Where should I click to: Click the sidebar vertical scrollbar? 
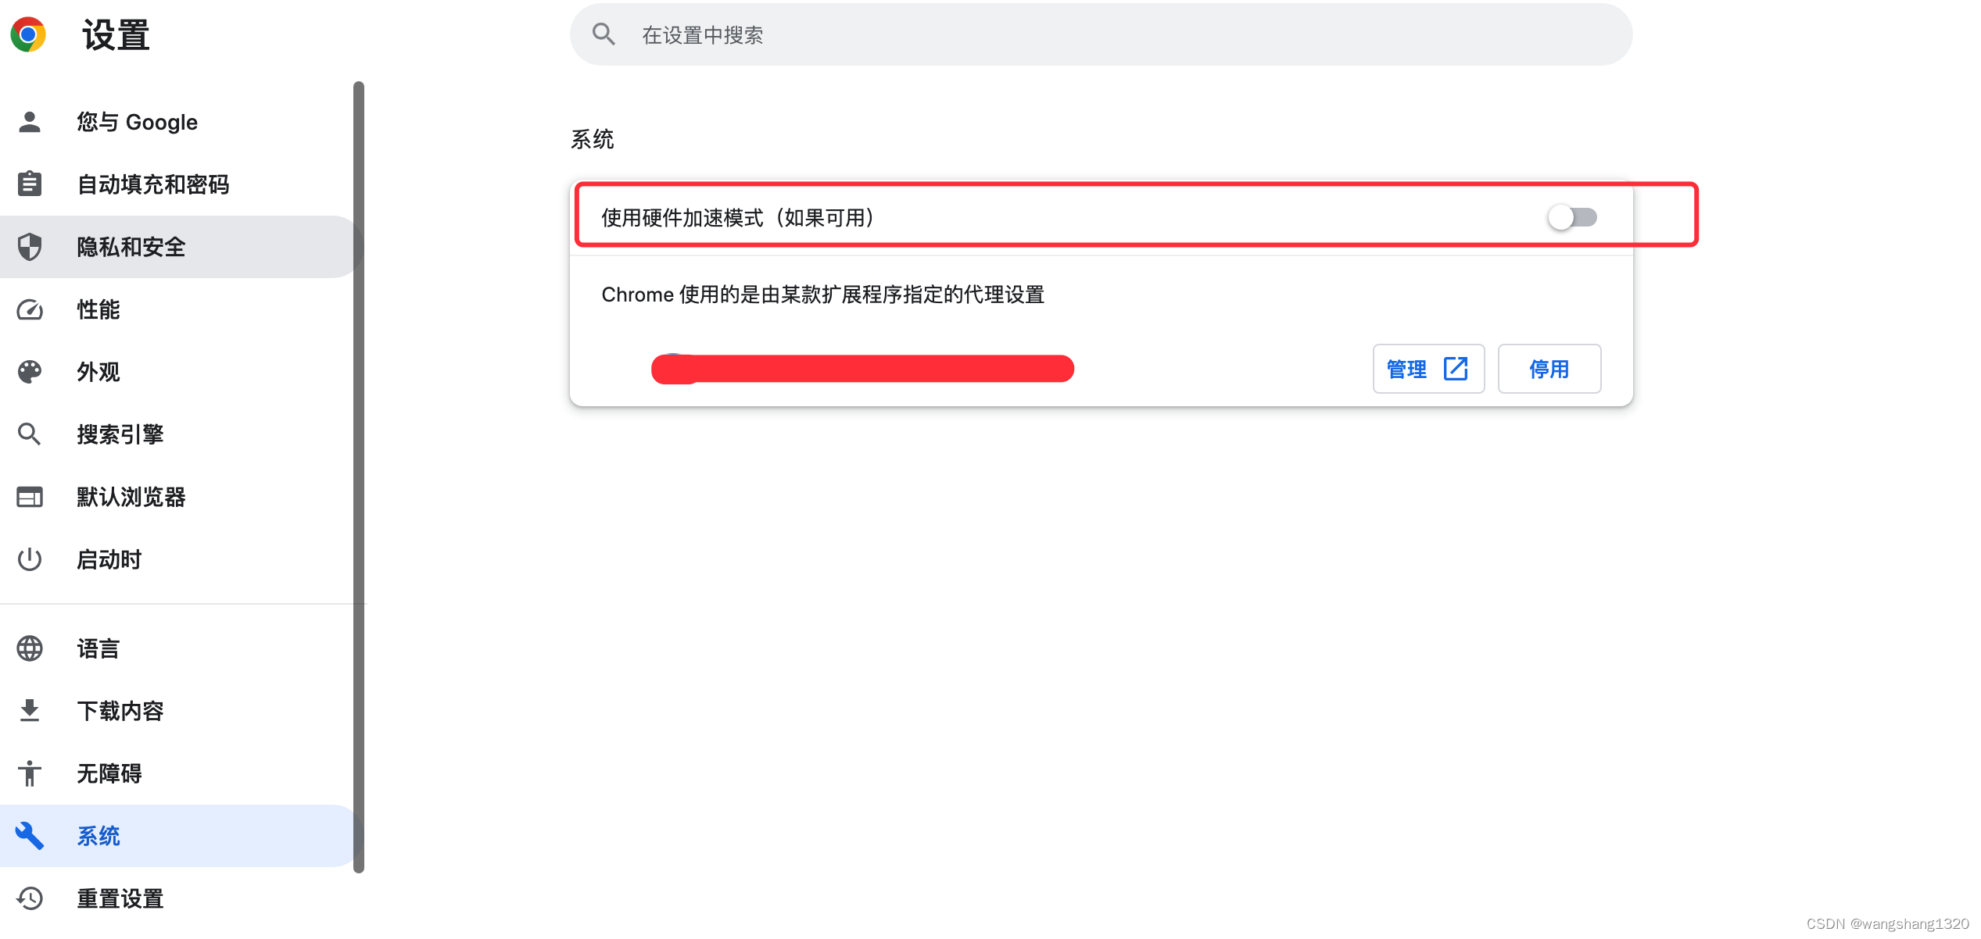[x=359, y=477]
